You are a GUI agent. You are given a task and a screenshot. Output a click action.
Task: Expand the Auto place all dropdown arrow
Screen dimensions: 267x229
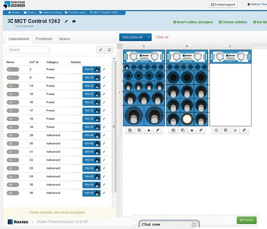[149, 37]
